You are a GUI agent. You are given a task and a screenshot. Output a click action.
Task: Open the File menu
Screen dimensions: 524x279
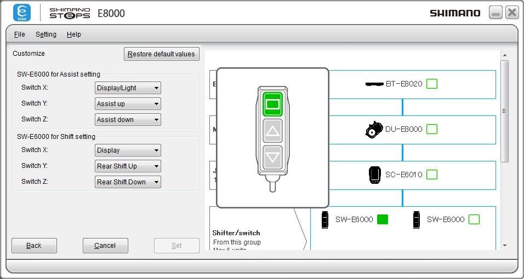[19, 34]
